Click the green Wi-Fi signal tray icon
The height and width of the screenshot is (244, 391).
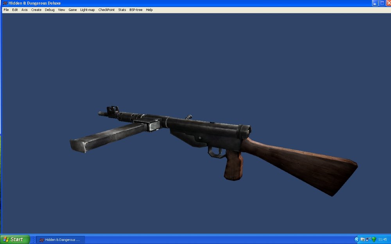click(x=374, y=240)
